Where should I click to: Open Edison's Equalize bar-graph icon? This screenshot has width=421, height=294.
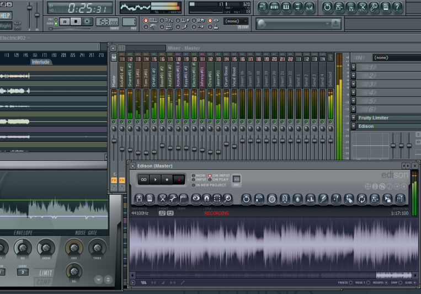tap(311, 199)
